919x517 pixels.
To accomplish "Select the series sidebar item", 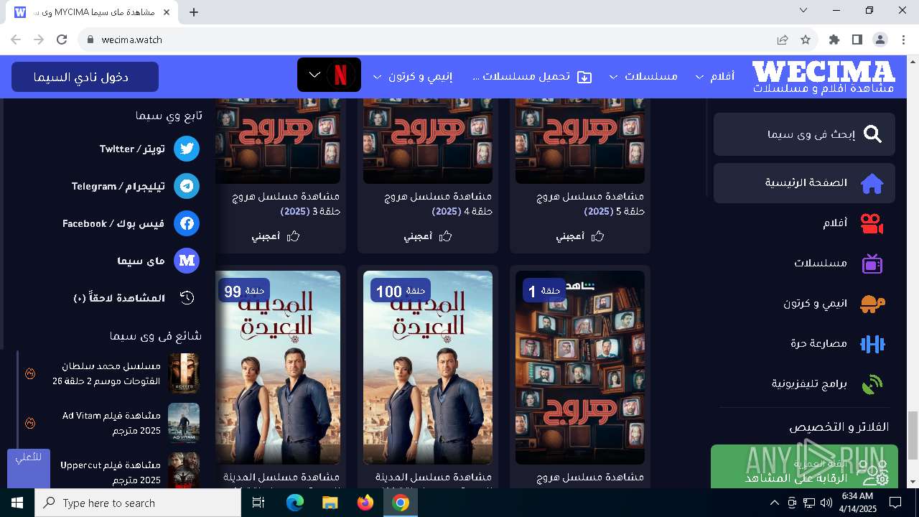I will [804, 264].
